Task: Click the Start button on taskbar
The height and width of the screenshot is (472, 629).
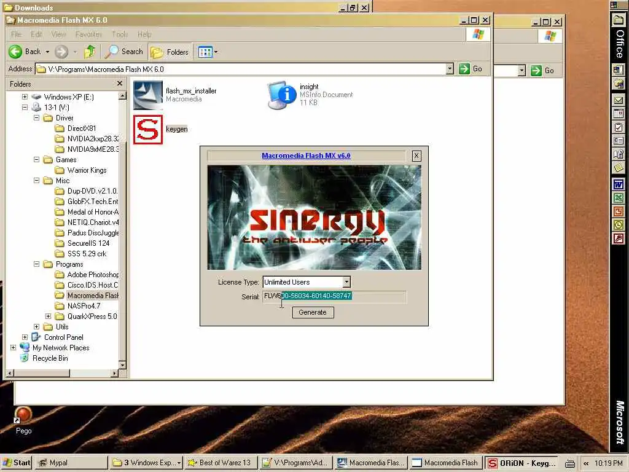Action: (x=16, y=462)
